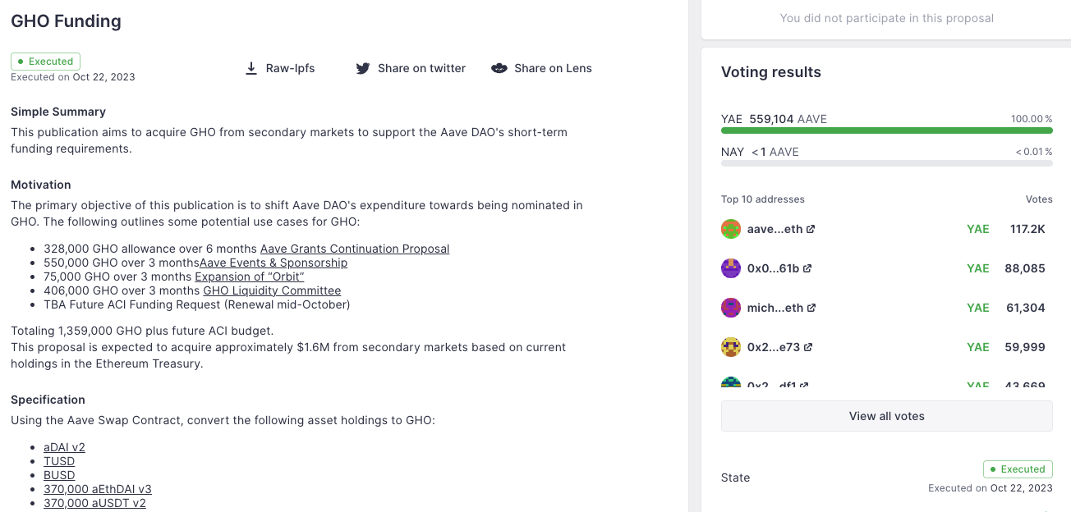Click the Raw-Ipfs download icon
This screenshot has width=1071, height=512.
(x=251, y=68)
